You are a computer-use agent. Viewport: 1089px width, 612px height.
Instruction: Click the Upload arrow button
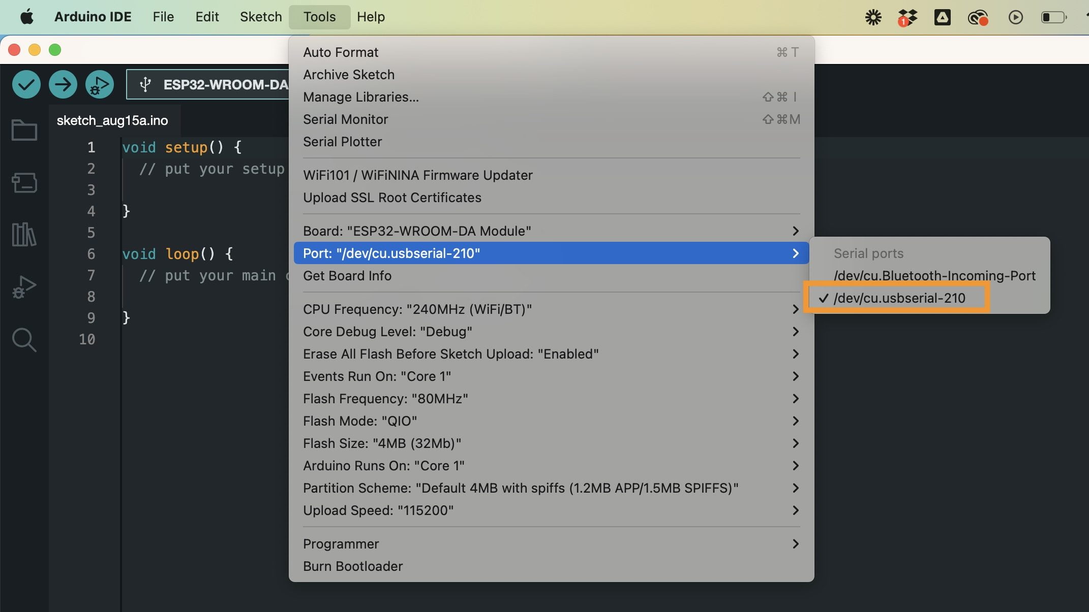coord(63,84)
